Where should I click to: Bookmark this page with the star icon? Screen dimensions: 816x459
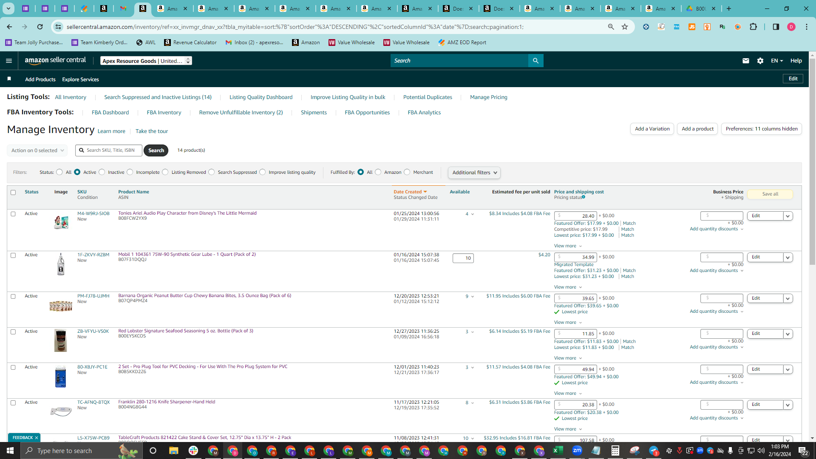point(625,27)
